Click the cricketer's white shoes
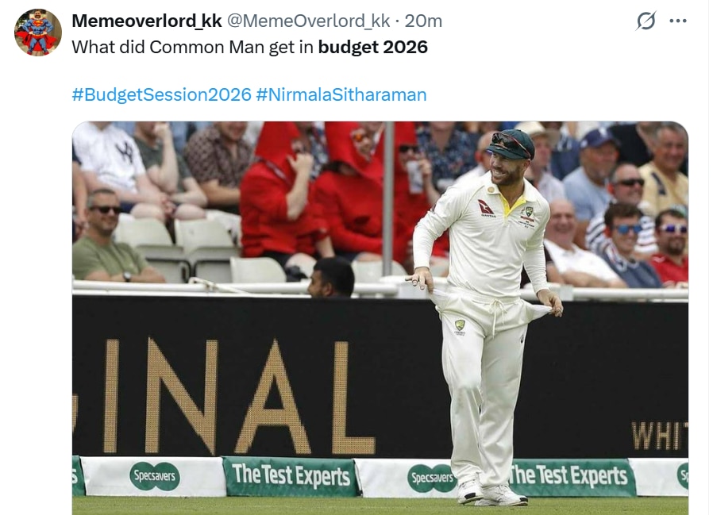Image resolution: width=713 pixels, height=515 pixels. (492, 492)
